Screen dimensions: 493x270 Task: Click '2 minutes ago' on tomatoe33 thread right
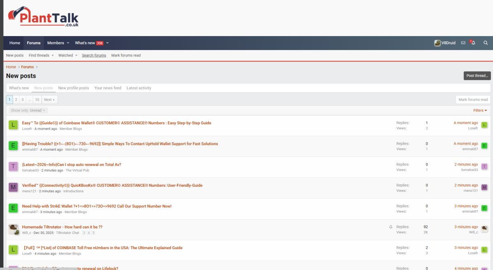tap(466, 164)
